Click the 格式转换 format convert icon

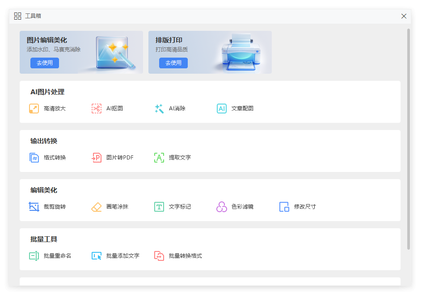[34, 158]
